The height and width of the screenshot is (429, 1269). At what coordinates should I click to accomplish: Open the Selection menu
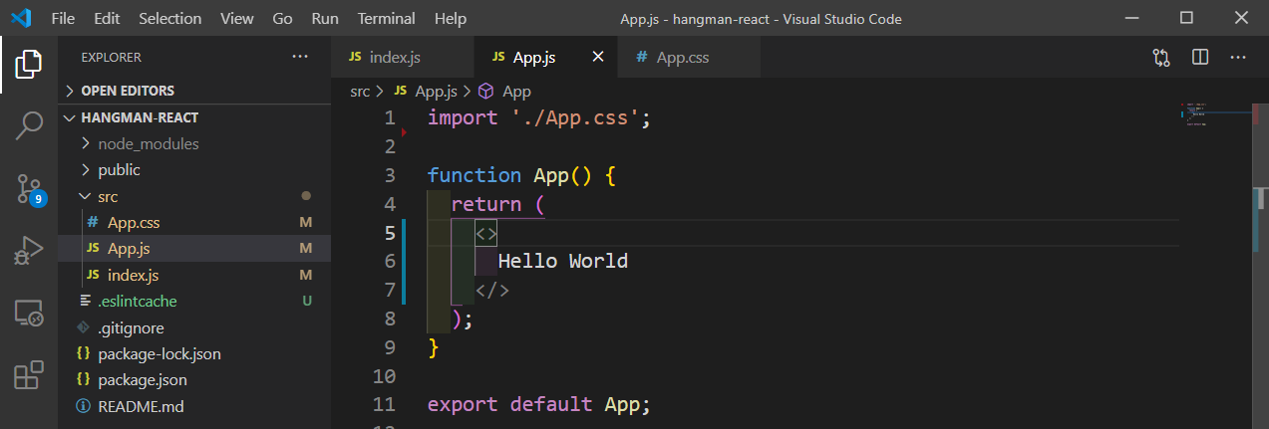tap(169, 18)
